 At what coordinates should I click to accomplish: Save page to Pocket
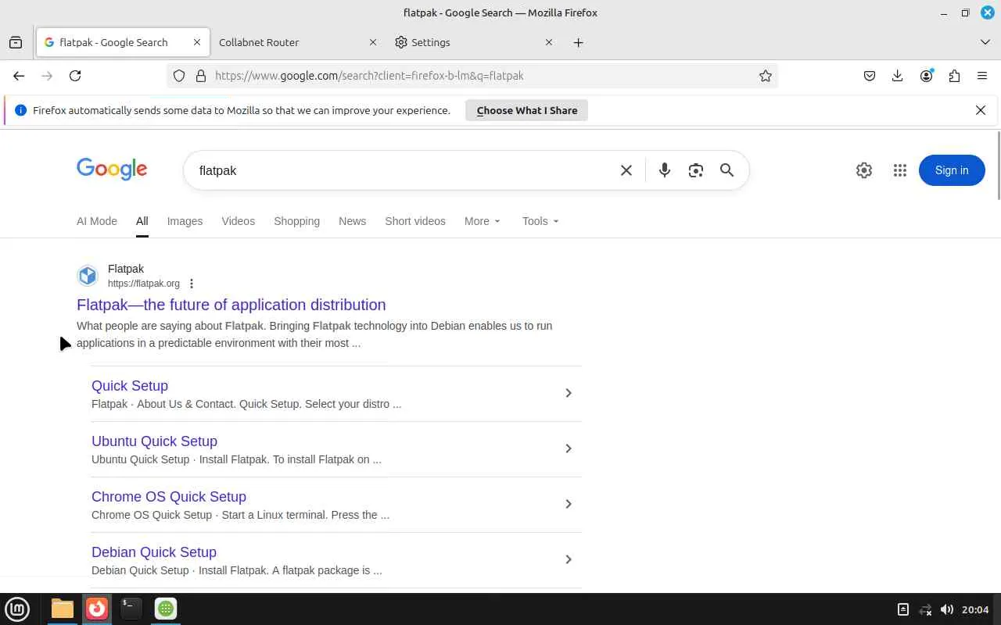(x=869, y=76)
